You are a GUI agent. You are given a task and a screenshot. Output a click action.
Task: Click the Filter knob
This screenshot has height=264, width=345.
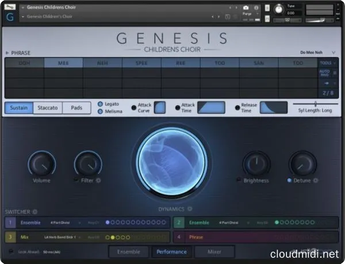pos(88,164)
